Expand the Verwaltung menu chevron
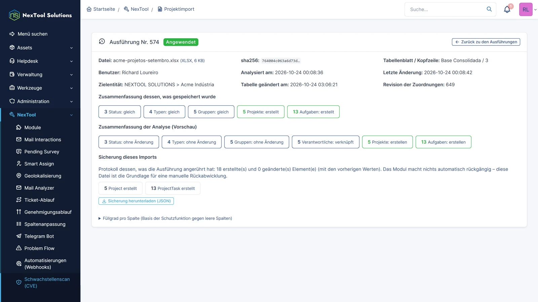Image resolution: width=538 pixels, height=302 pixels. [x=71, y=75]
